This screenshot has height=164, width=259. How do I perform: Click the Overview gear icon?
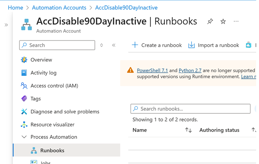[24, 60]
